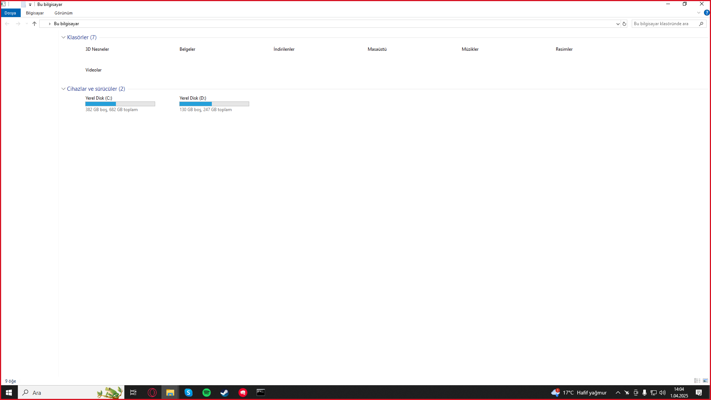This screenshot has width=711, height=400.
Task: Click the volume speaker icon in the system tray
Action: (662, 393)
